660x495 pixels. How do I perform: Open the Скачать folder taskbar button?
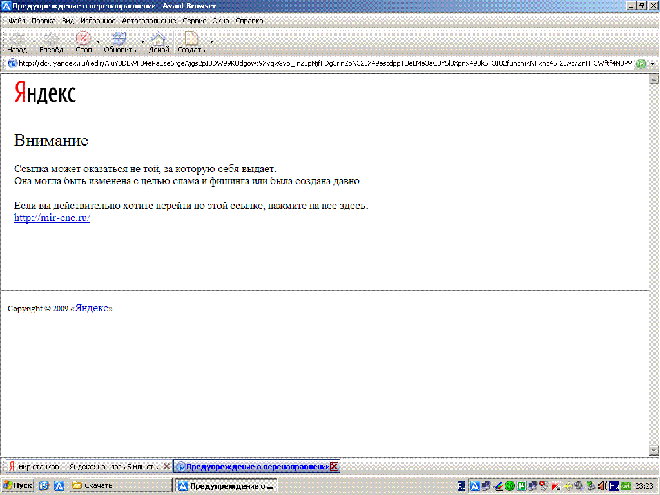point(121,485)
